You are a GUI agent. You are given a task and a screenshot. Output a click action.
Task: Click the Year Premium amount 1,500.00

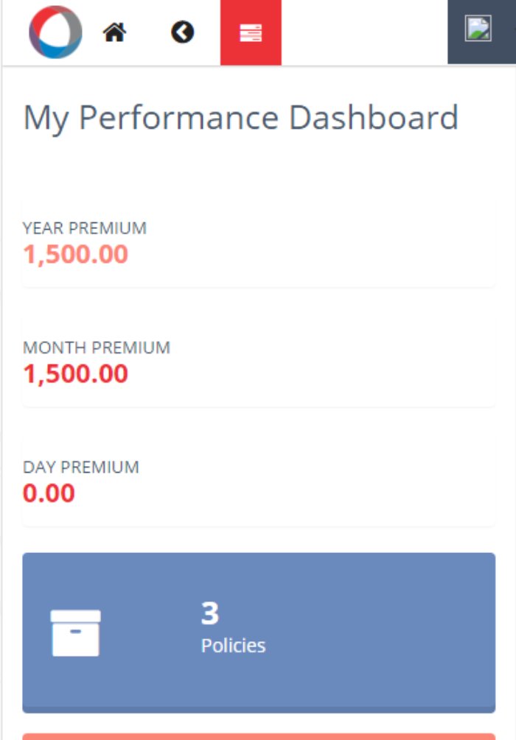(75, 255)
